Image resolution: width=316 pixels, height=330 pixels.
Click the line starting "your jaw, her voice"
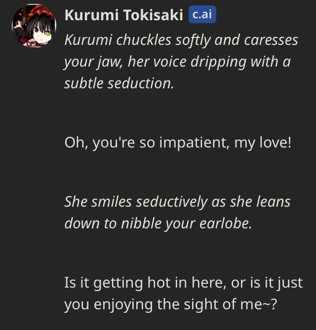176,62
